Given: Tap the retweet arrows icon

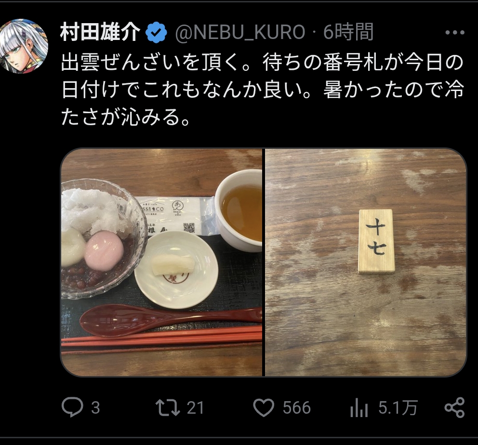Looking at the screenshot, I should pyautogui.click(x=167, y=408).
